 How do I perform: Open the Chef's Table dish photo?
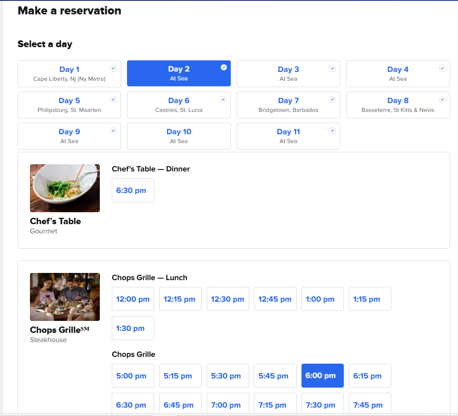tap(65, 188)
